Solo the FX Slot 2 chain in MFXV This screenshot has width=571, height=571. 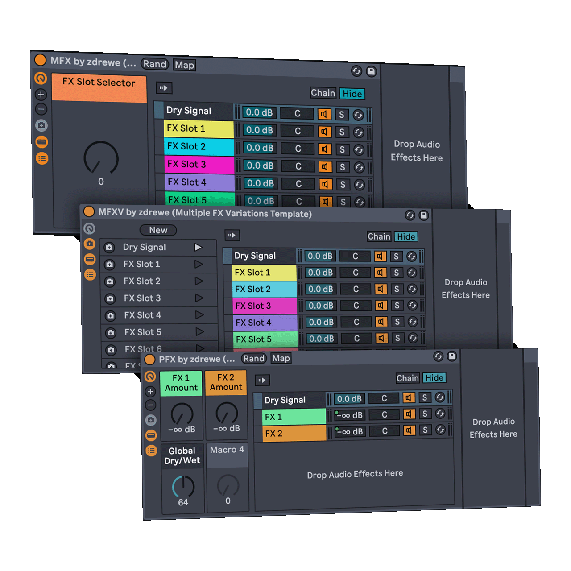(x=397, y=289)
